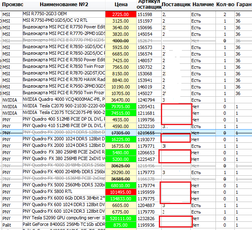252x230 pixels.
Task: Select PNY Quadro 400 512MB row name
Action: tap(64, 119)
